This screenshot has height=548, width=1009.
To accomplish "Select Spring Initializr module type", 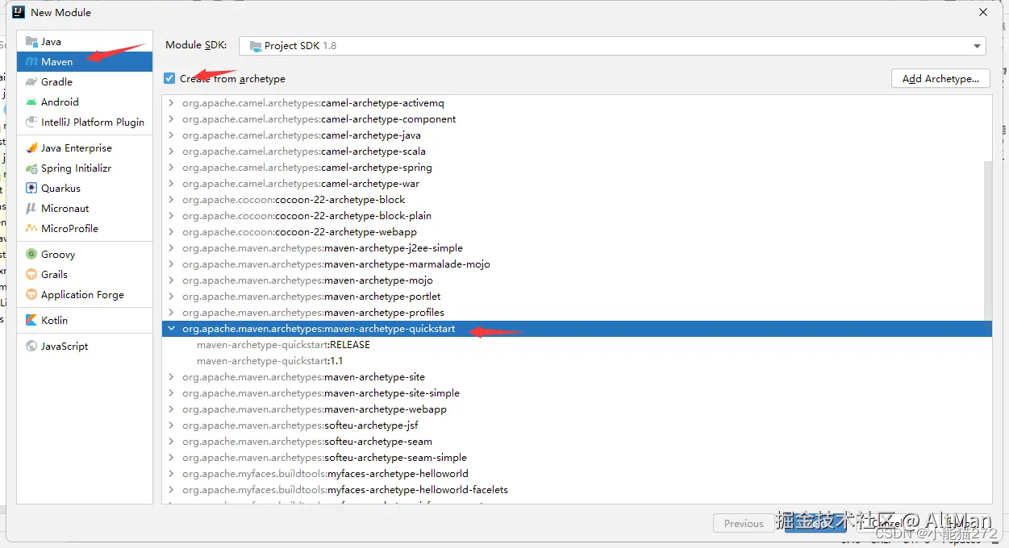I will click(85, 168).
